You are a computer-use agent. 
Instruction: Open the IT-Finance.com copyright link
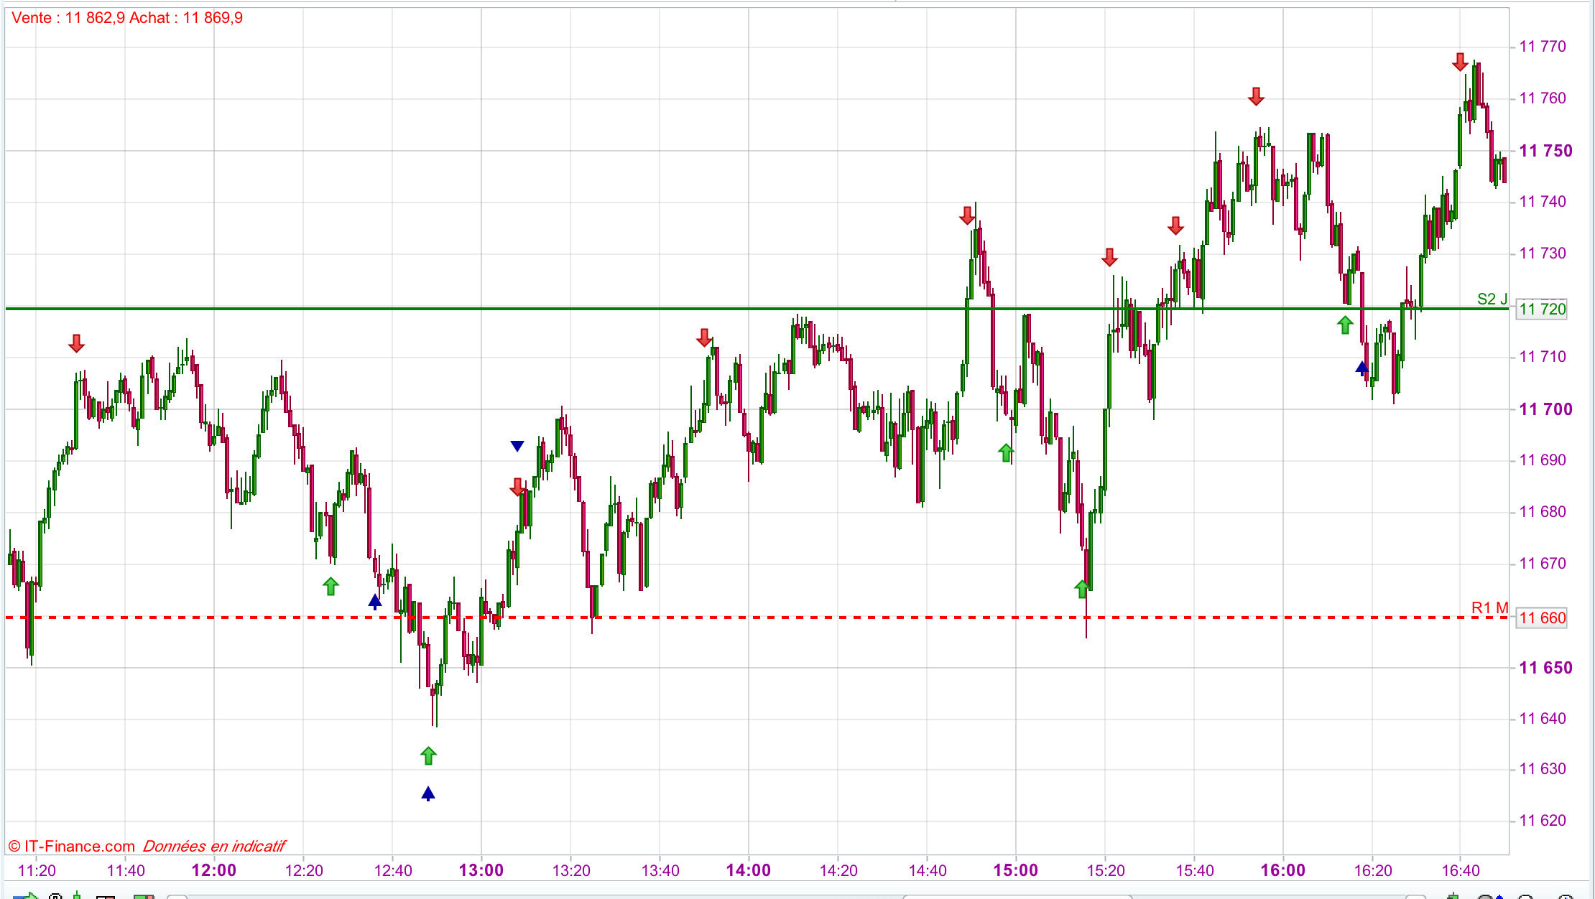[x=72, y=846]
